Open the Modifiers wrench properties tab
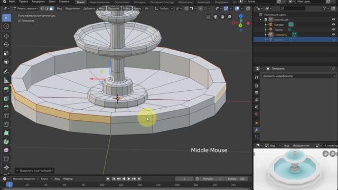The width and height of the screenshot is (338, 190). tap(257, 130)
